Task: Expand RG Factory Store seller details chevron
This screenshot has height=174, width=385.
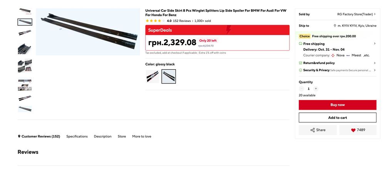Action: 375,14
